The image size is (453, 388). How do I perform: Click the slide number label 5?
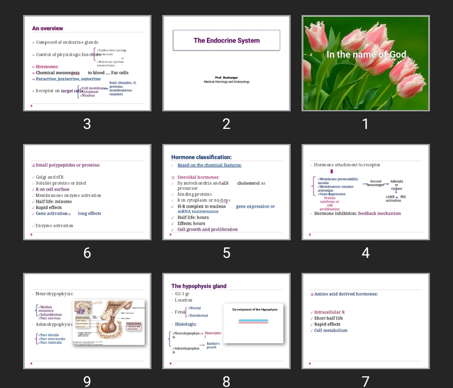coord(226,253)
